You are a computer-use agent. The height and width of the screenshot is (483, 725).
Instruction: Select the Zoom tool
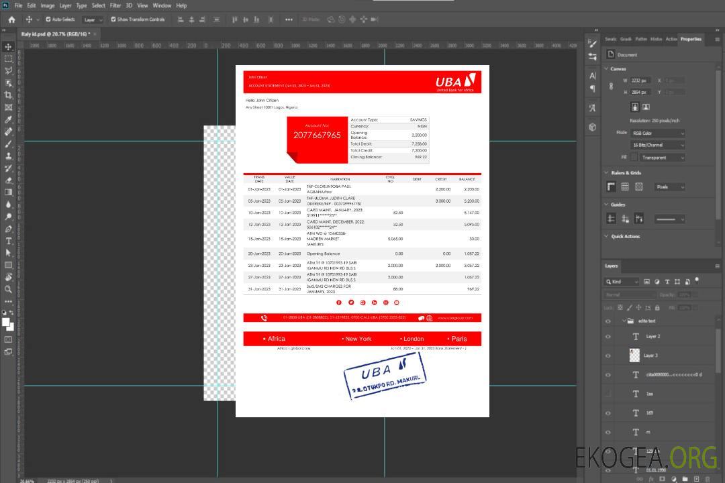pos(8,289)
